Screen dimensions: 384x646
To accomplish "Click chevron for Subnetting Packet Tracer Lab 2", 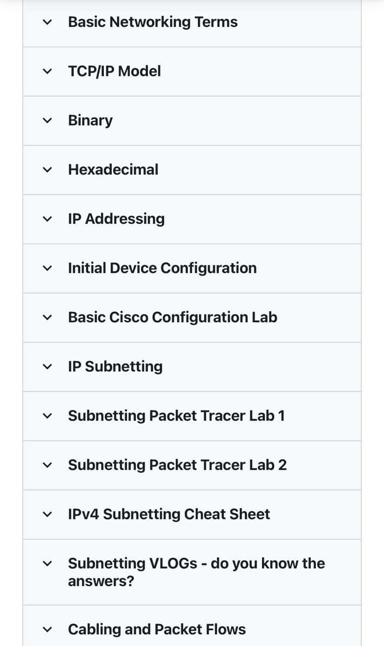I will coord(47,465).
